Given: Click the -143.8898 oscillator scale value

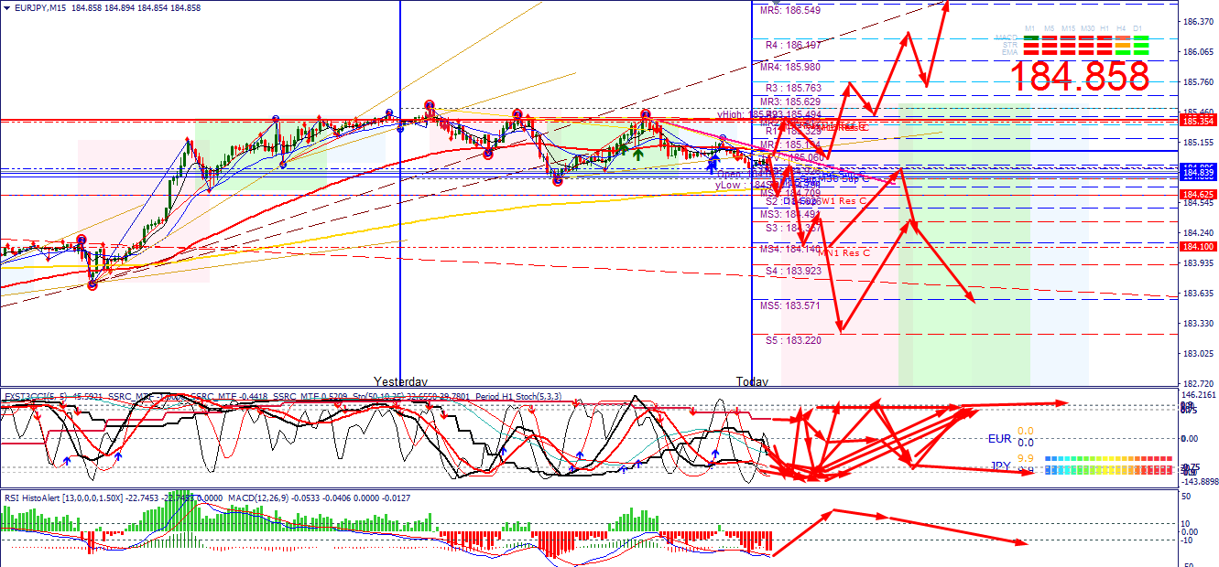Looking at the screenshot, I should (1198, 481).
